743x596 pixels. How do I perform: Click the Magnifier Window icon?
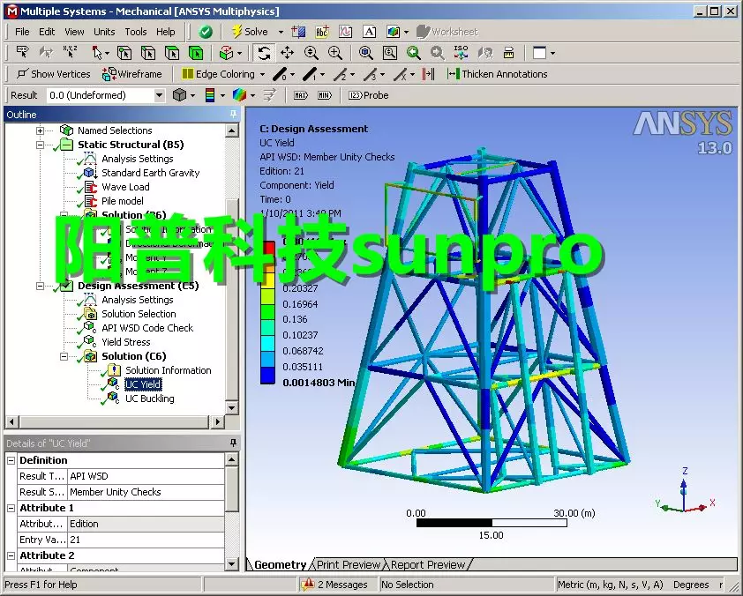click(389, 53)
